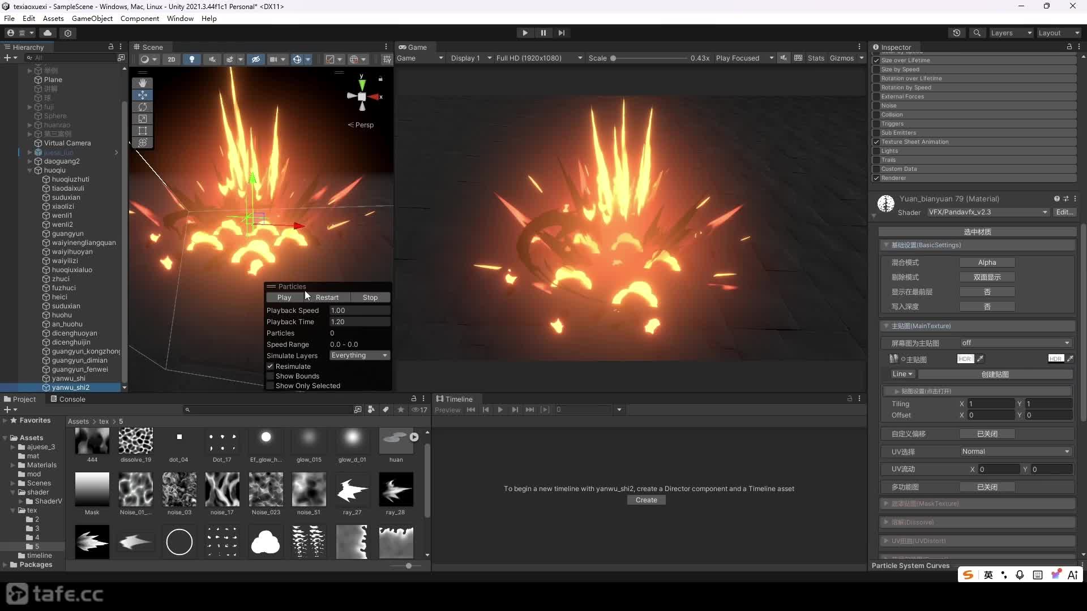This screenshot has width=1087, height=611.
Task: Open the Shader VFX/Pandavfx dropdown
Action: pos(988,212)
